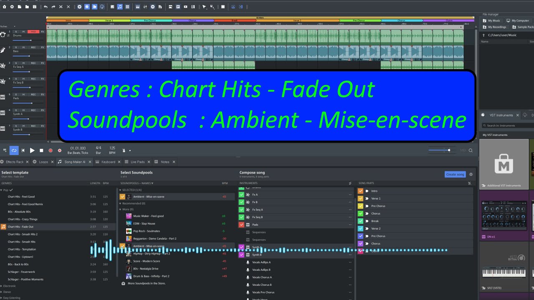Uncheck the Intro song part checkbox
The image size is (534, 300).
click(361, 191)
